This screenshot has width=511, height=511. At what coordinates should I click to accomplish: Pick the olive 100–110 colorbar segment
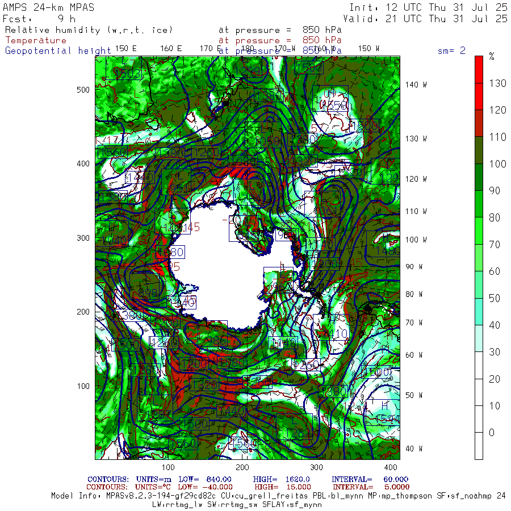[x=479, y=150]
